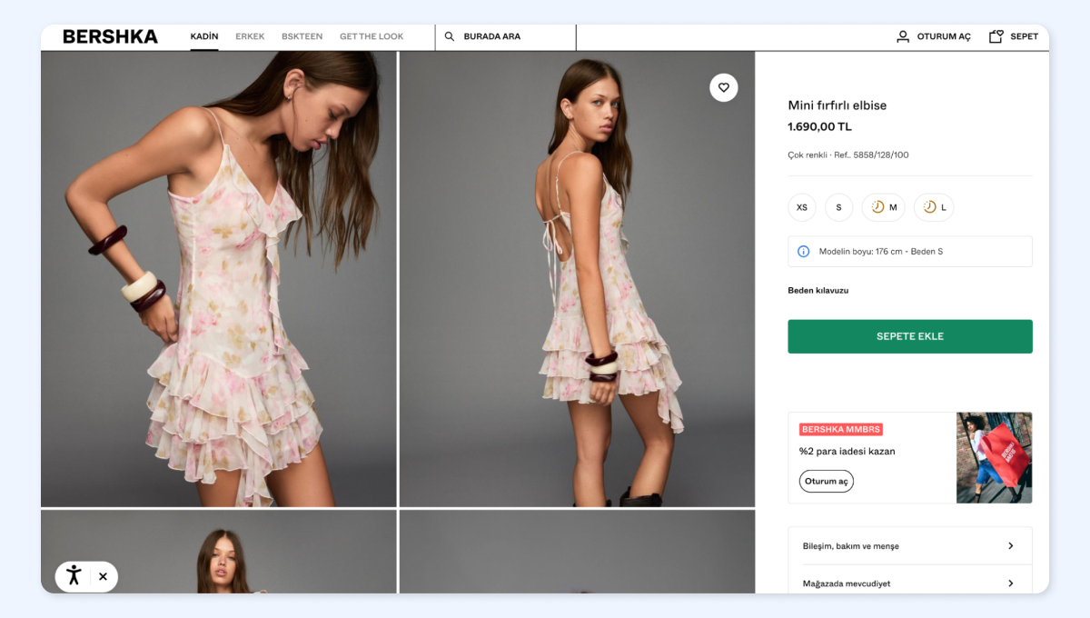Click the model height info icon
Viewport: 1090px width, 618px height.
(803, 252)
